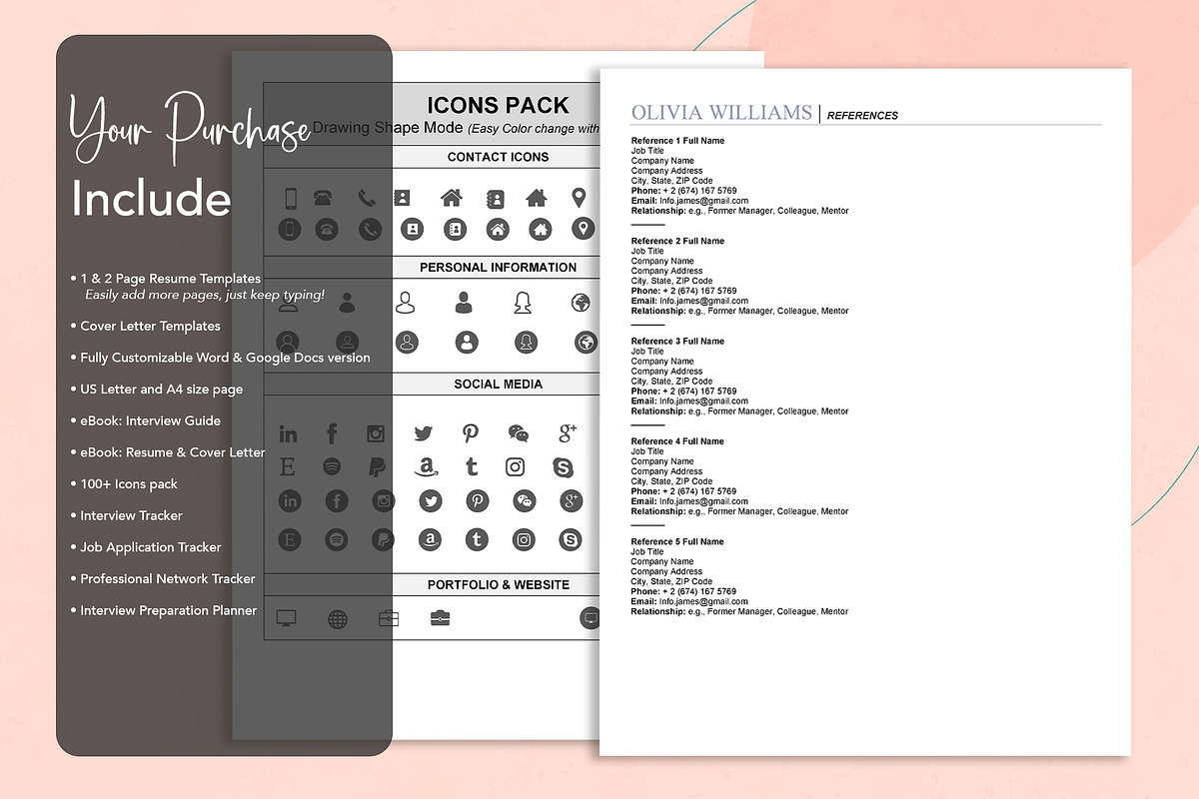Click the circled Tumblr icon

pos(478,540)
